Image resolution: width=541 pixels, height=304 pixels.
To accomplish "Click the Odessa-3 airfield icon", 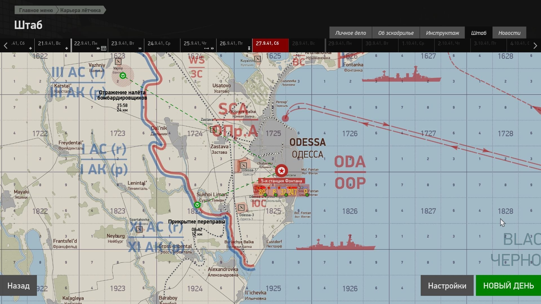I will tap(241, 208).
